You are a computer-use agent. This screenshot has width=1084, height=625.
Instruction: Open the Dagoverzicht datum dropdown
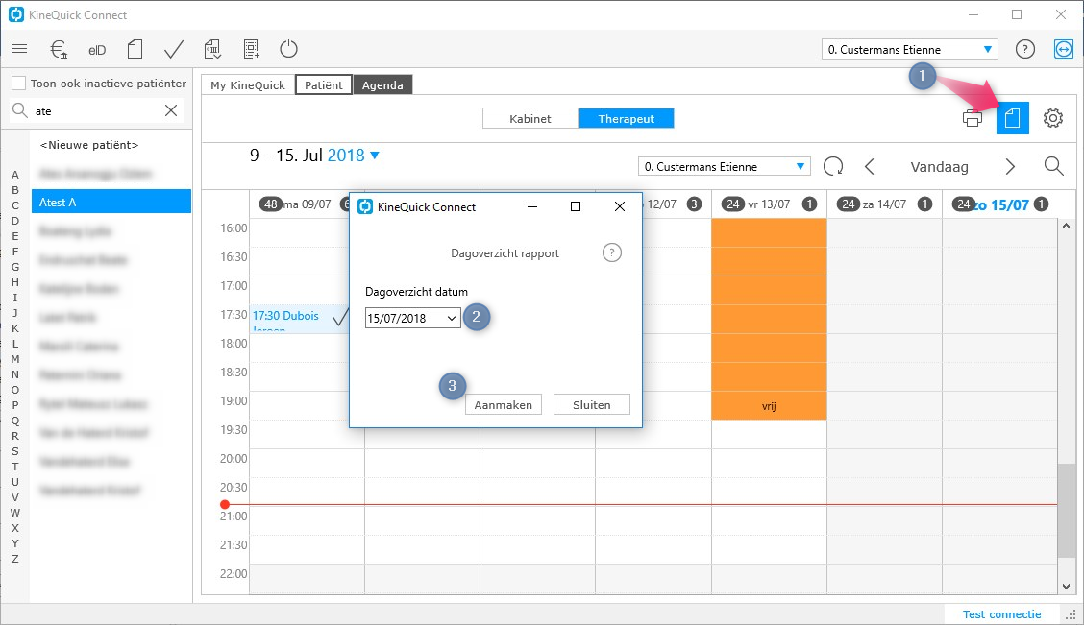pyautogui.click(x=412, y=318)
